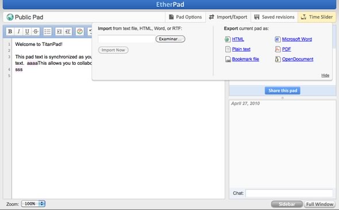Toggle strikethrough formatting button
The image size is (339, 210).
(36, 32)
